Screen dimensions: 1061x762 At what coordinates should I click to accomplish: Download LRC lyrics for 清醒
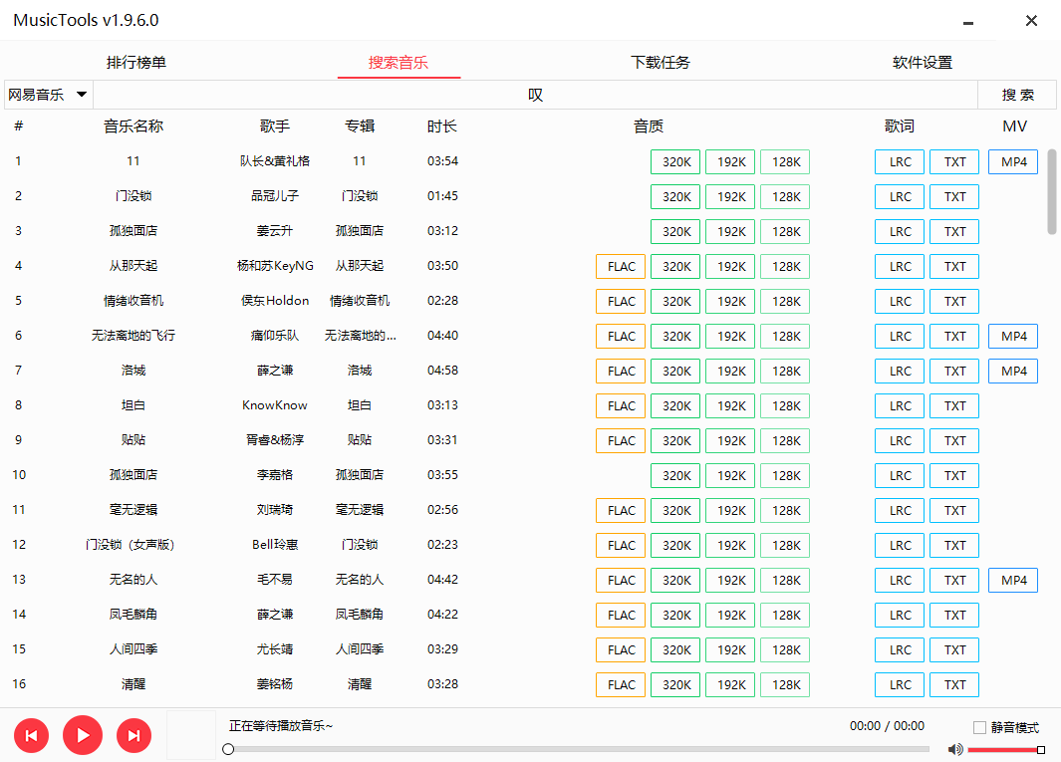pyautogui.click(x=899, y=684)
